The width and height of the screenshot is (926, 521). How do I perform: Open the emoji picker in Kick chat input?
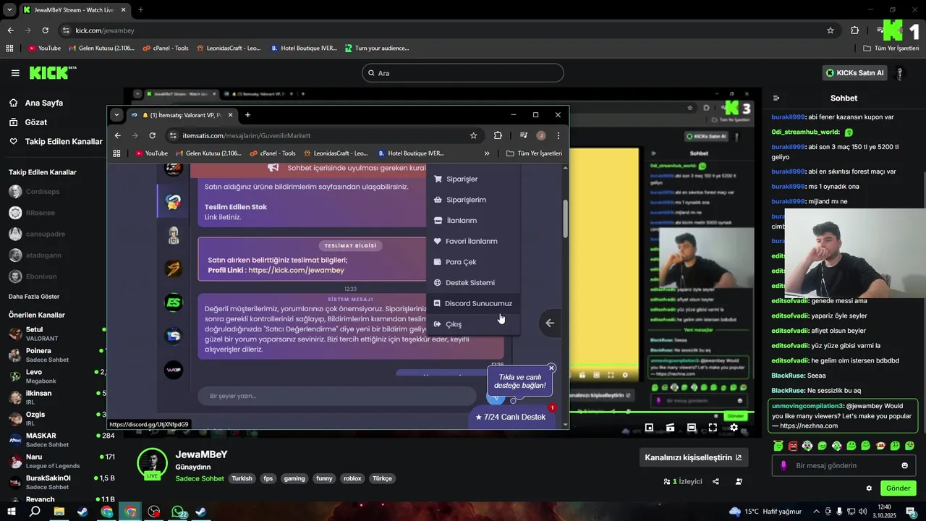coord(904,465)
